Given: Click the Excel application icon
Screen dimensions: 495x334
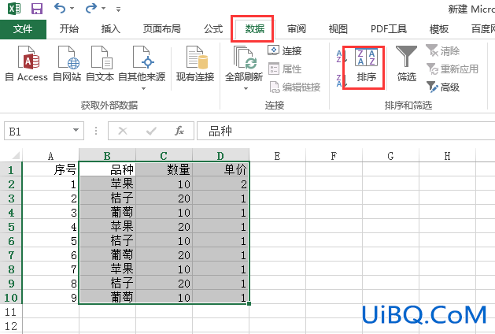Looking at the screenshot, I should [14, 9].
